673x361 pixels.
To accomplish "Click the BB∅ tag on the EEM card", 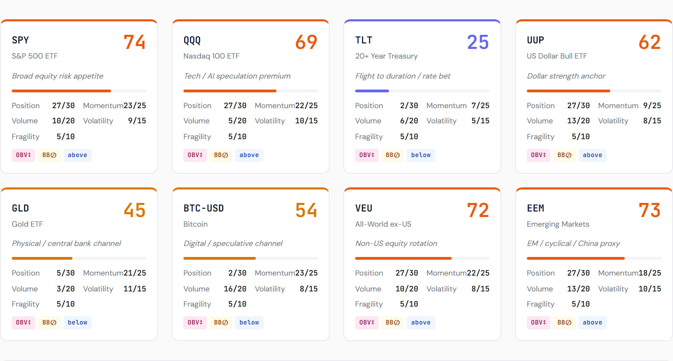I will (564, 322).
